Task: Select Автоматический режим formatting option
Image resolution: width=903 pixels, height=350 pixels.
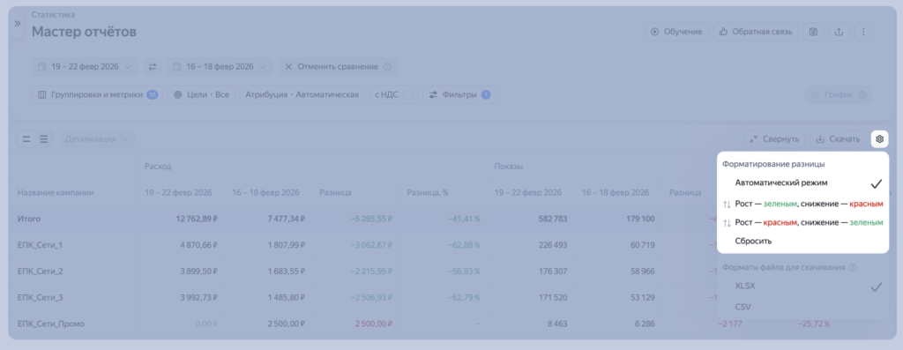Action: click(x=802, y=183)
